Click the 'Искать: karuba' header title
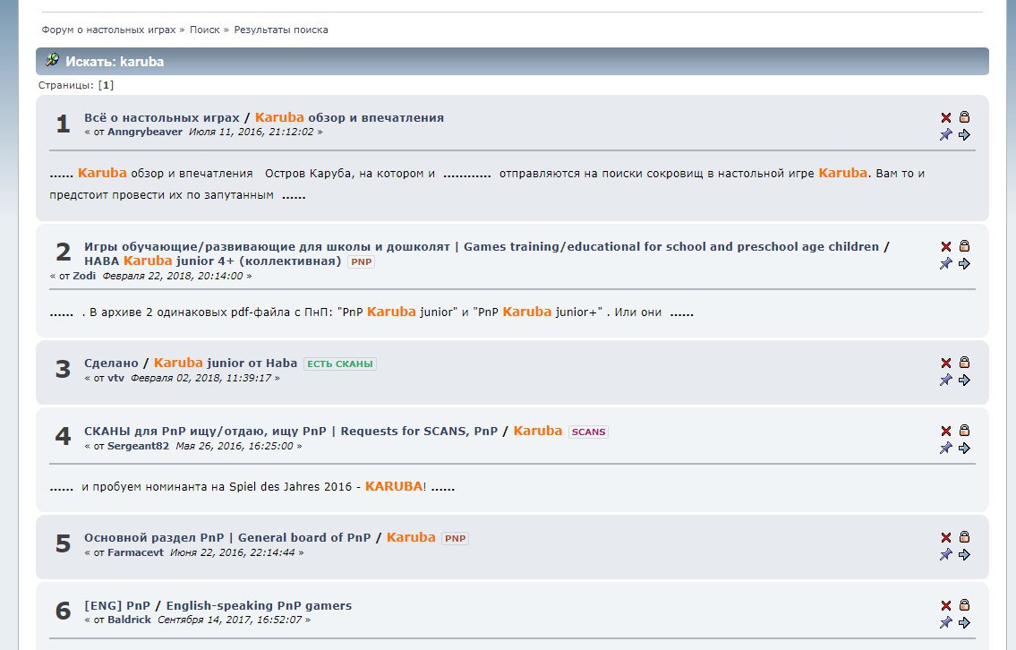Viewport: 1016px width, 650px height. coord(115,62)
